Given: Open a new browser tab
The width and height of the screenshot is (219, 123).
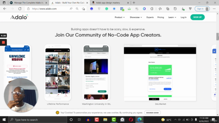Looking at the screenshot, I should click(134, 3).
